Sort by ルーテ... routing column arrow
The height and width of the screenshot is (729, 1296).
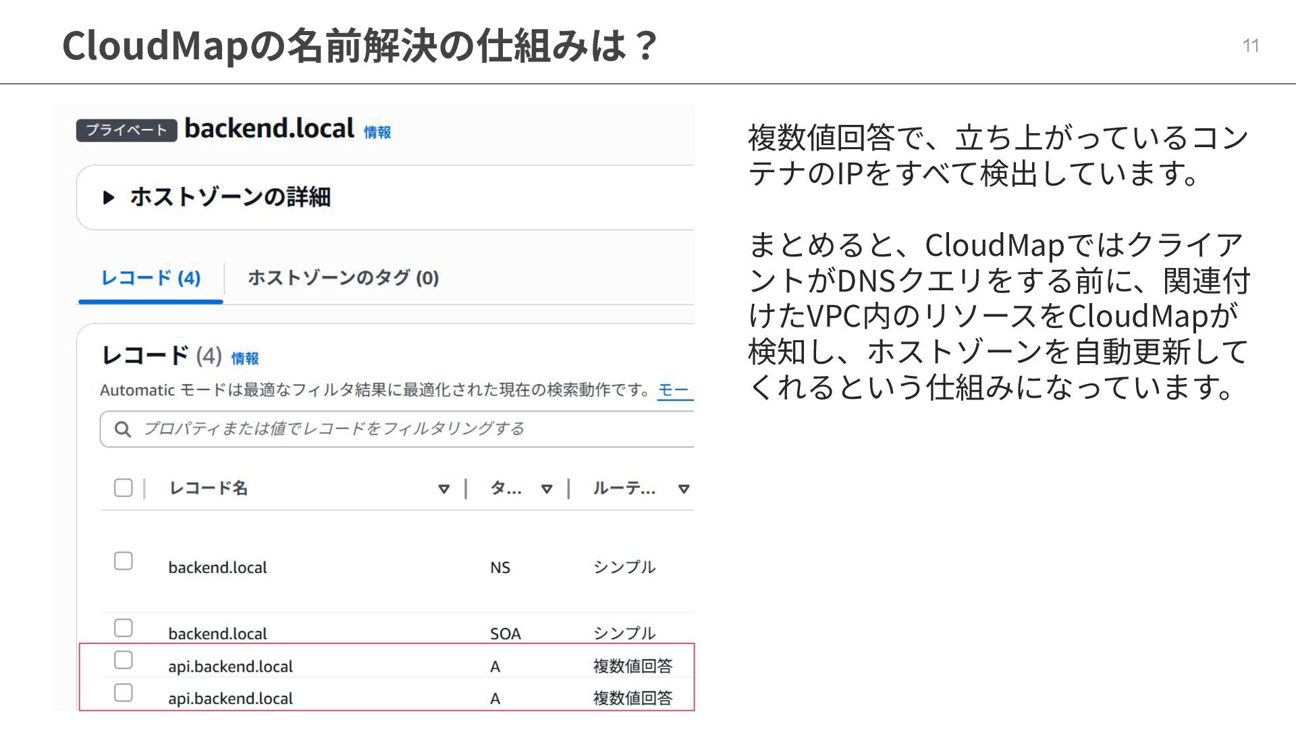(x=683, y=489)
